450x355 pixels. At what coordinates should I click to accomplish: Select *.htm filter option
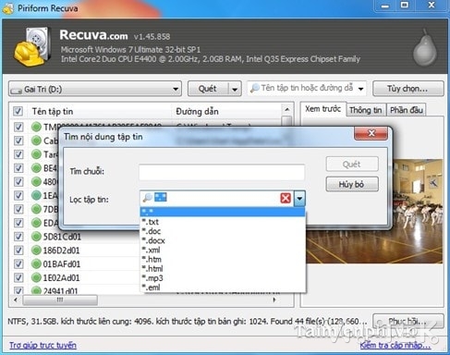pos(223,260)
